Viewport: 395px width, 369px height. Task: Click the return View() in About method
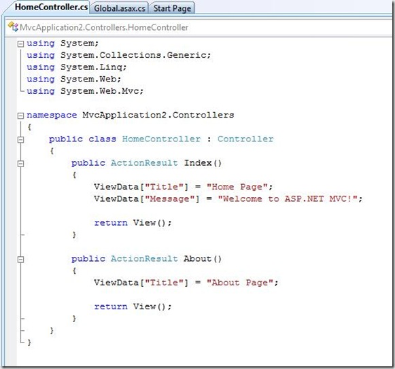(x=133, y=306)
